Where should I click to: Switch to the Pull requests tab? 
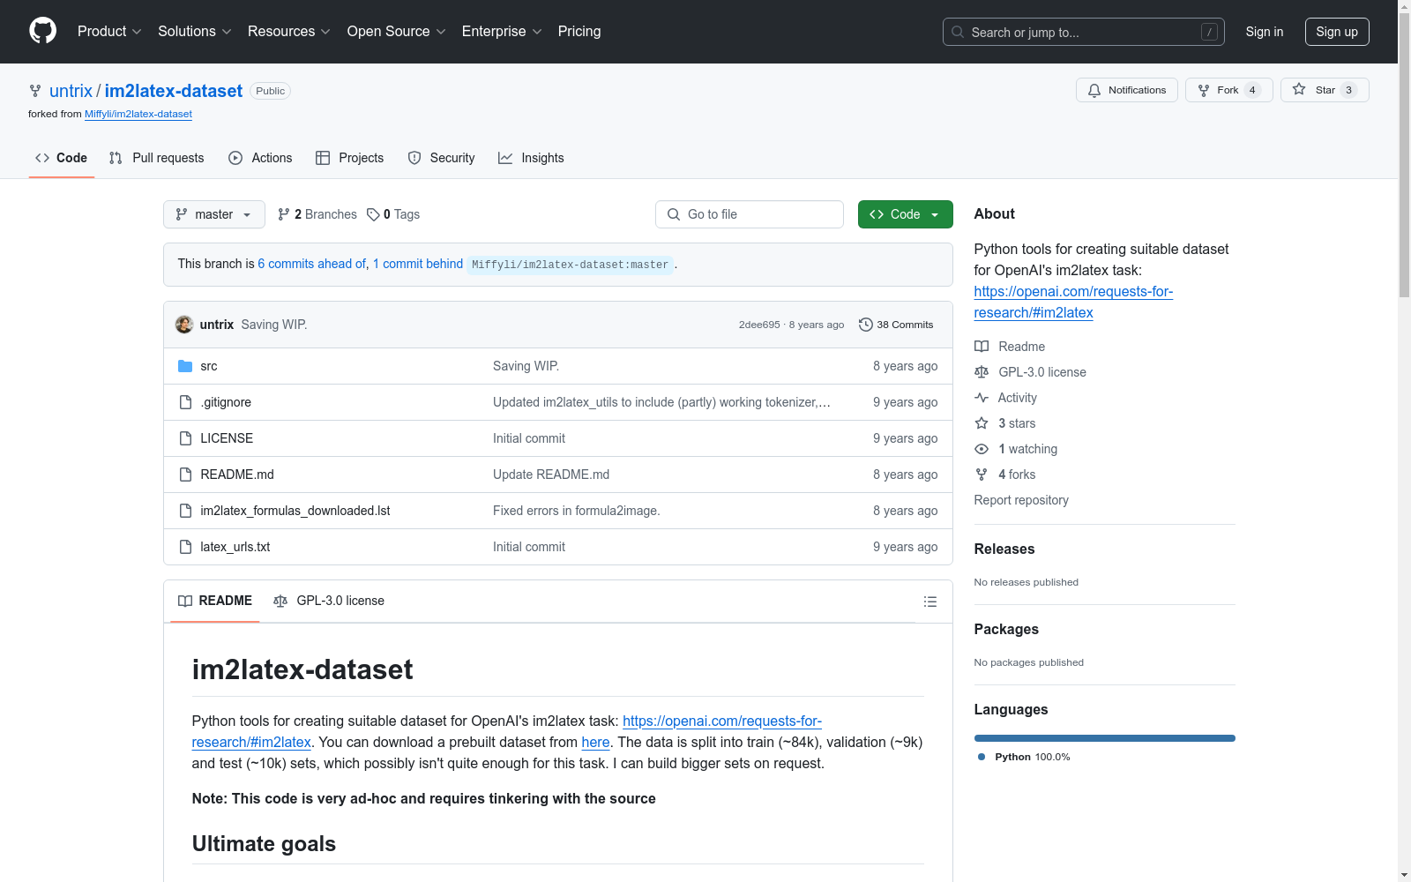[x=157, y=158]
